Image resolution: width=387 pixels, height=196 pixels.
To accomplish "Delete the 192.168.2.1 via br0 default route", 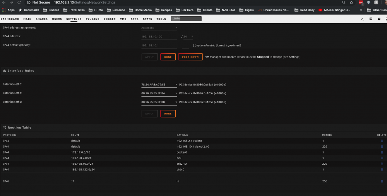I will pyautogui.click(x=382, y=141).
